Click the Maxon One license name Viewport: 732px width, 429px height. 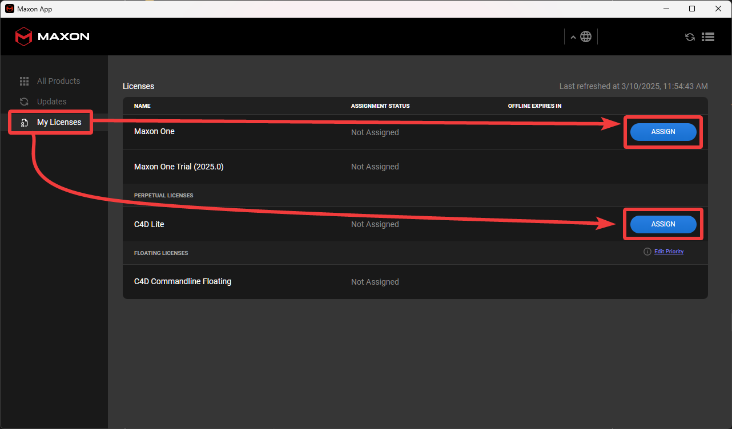(154, 131)
